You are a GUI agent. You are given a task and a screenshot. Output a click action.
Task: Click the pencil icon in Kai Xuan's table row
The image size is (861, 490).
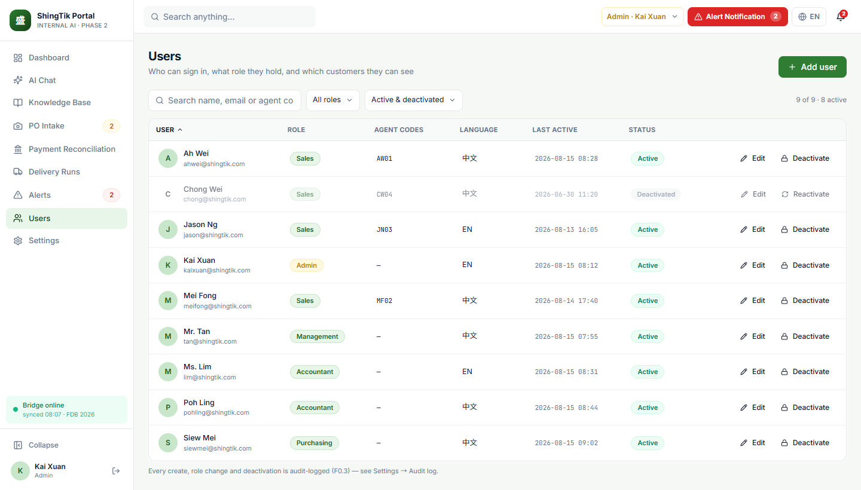(744, 265)
